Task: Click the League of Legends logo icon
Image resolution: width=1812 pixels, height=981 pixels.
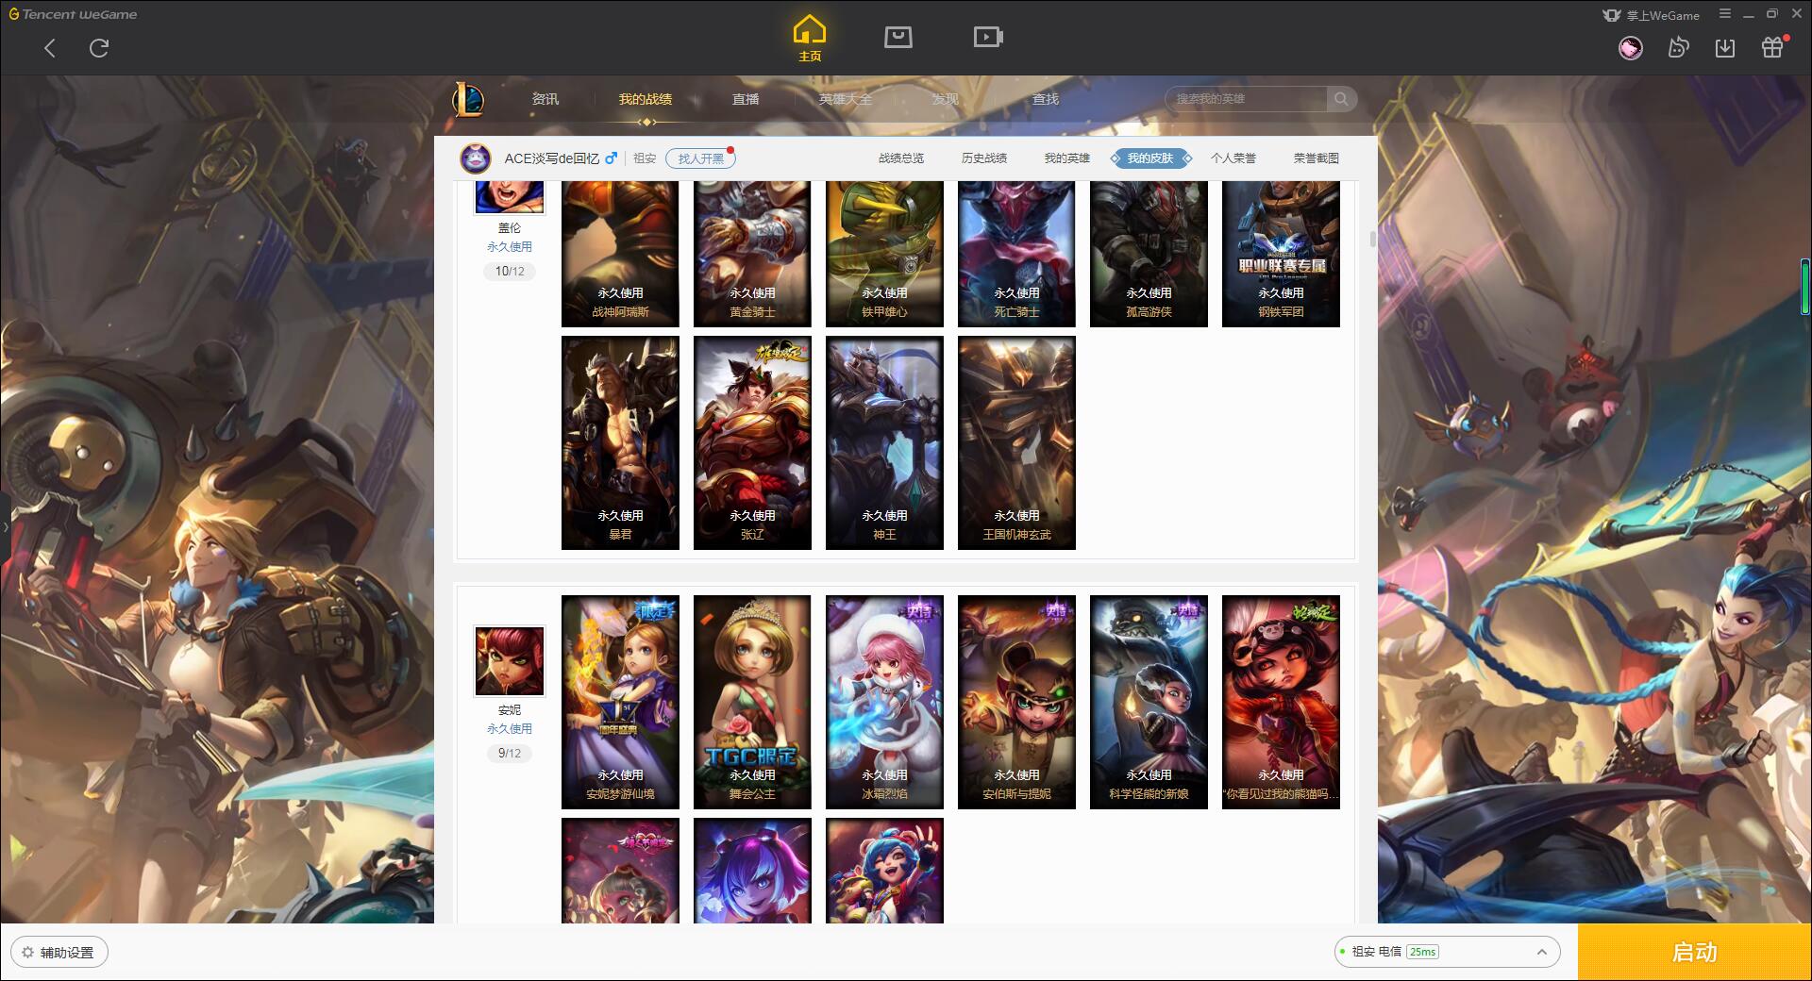Action: [468, 99]
